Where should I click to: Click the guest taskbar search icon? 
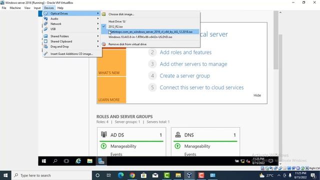click(55, 161)
